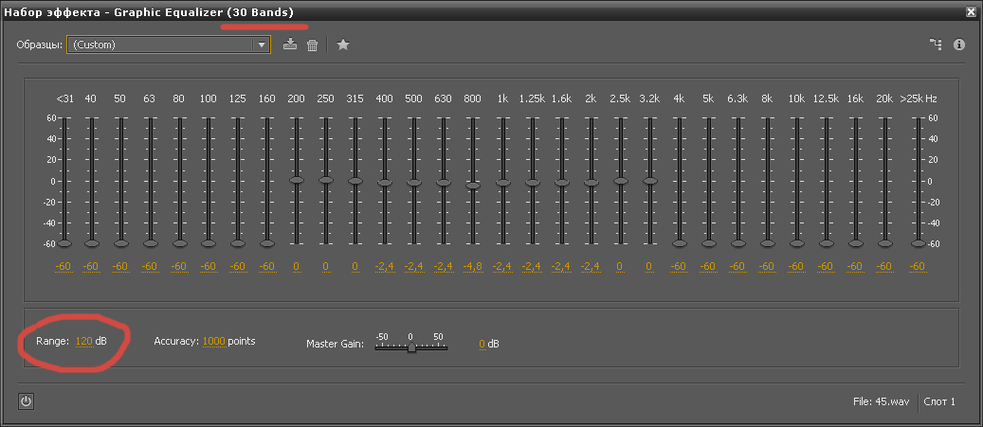
Task: Close the Graphic Equalizer window
Action: (971, 12)
